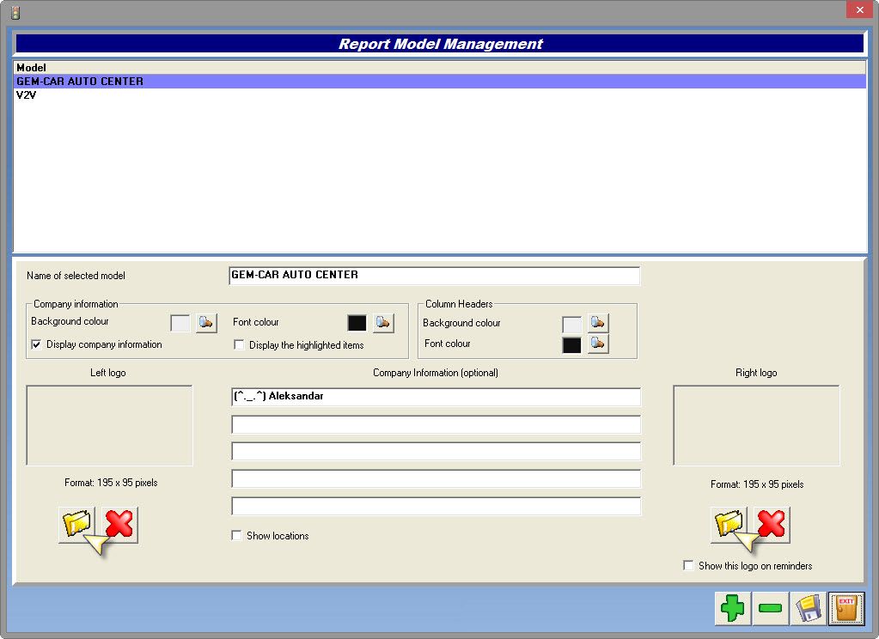Select the GEM-CAR AUTO CENTER model row
The width and height of the screenshot is (879, 639).
(x=440, y=82)
